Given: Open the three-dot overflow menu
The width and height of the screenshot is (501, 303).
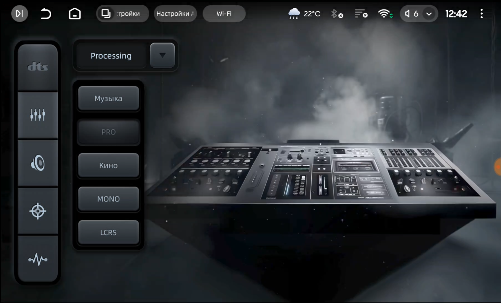Looking at the screenshot, I should 481,14.
